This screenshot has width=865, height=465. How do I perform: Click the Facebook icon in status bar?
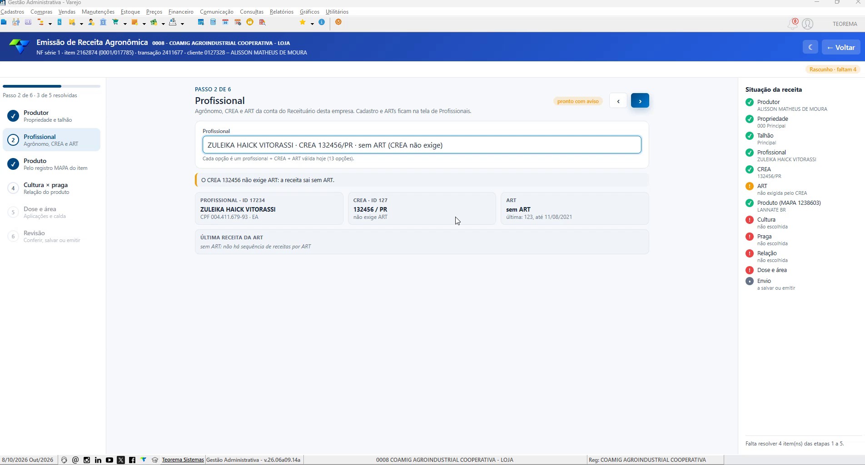[132, 460]
